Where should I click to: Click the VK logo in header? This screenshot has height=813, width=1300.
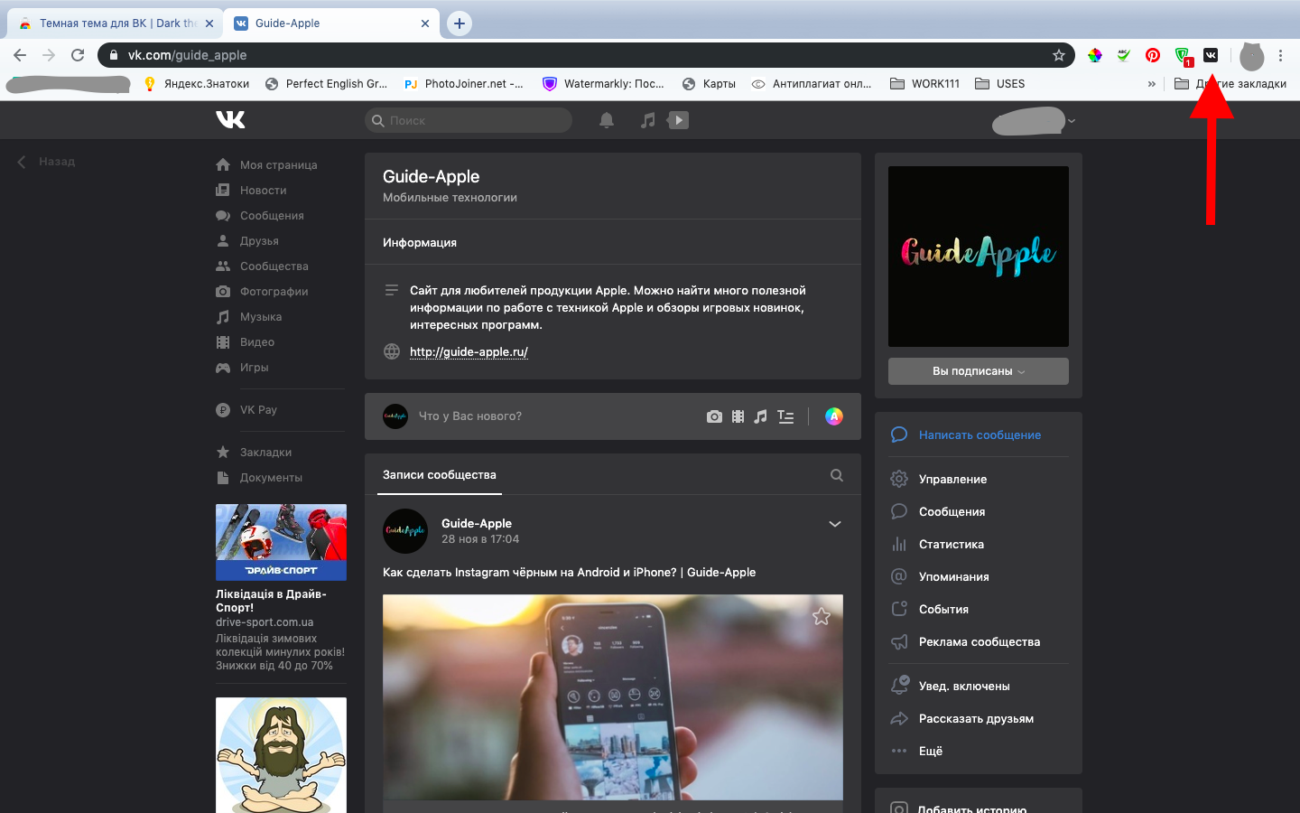click(x=230, y=119)
